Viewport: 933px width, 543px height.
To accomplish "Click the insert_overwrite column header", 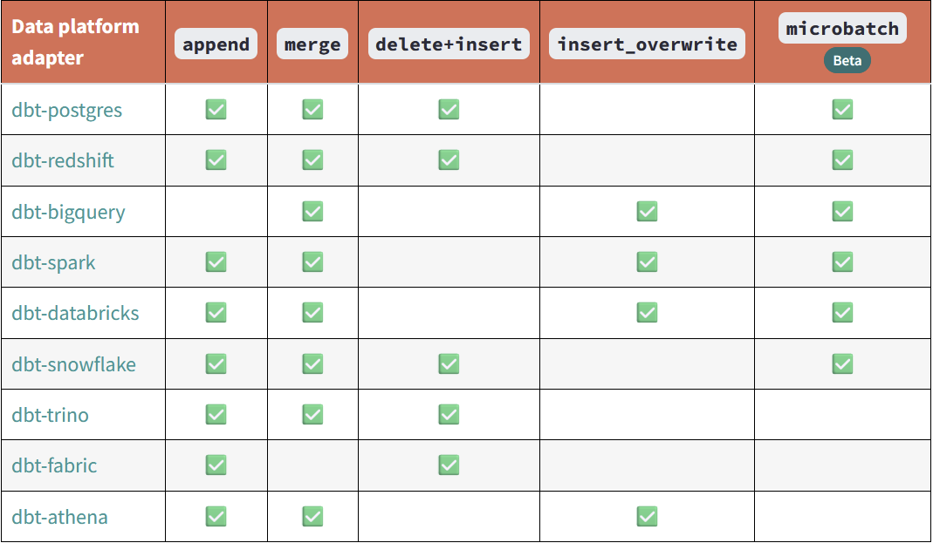I will tap(647, 44).
